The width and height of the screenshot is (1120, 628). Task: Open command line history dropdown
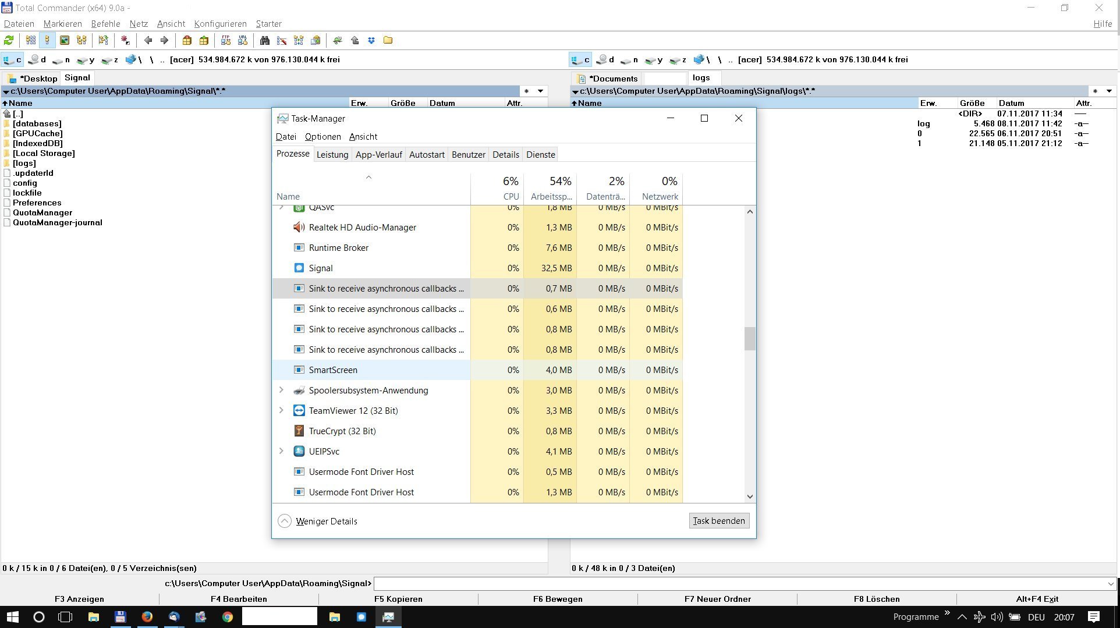[1110, 583]
